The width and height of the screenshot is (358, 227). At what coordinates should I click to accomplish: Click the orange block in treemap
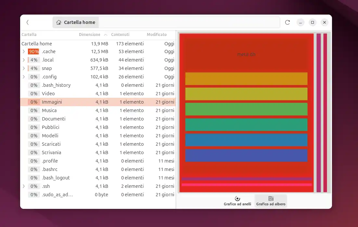point(246,79)
